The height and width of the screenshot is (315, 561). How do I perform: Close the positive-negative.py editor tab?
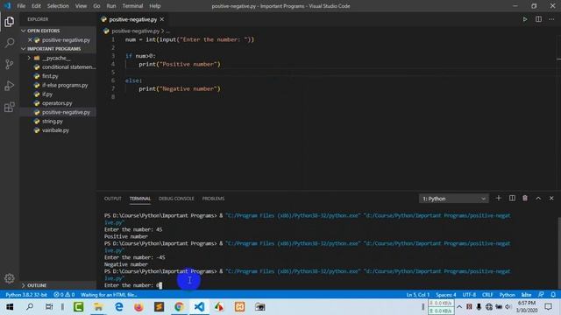162,19
